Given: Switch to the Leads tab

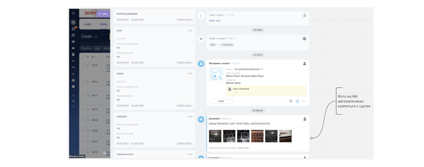Looking at the screenshot, I should (87, 24).
